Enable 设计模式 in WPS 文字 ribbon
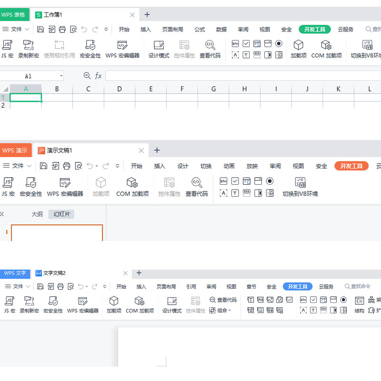 point(172,305)
